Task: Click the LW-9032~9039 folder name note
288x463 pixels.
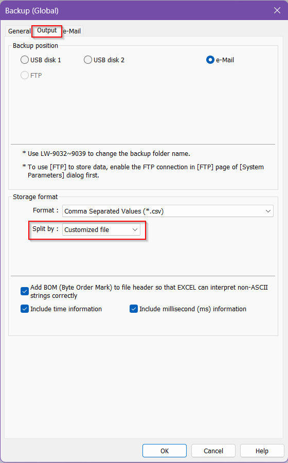Action: (106, 153)
